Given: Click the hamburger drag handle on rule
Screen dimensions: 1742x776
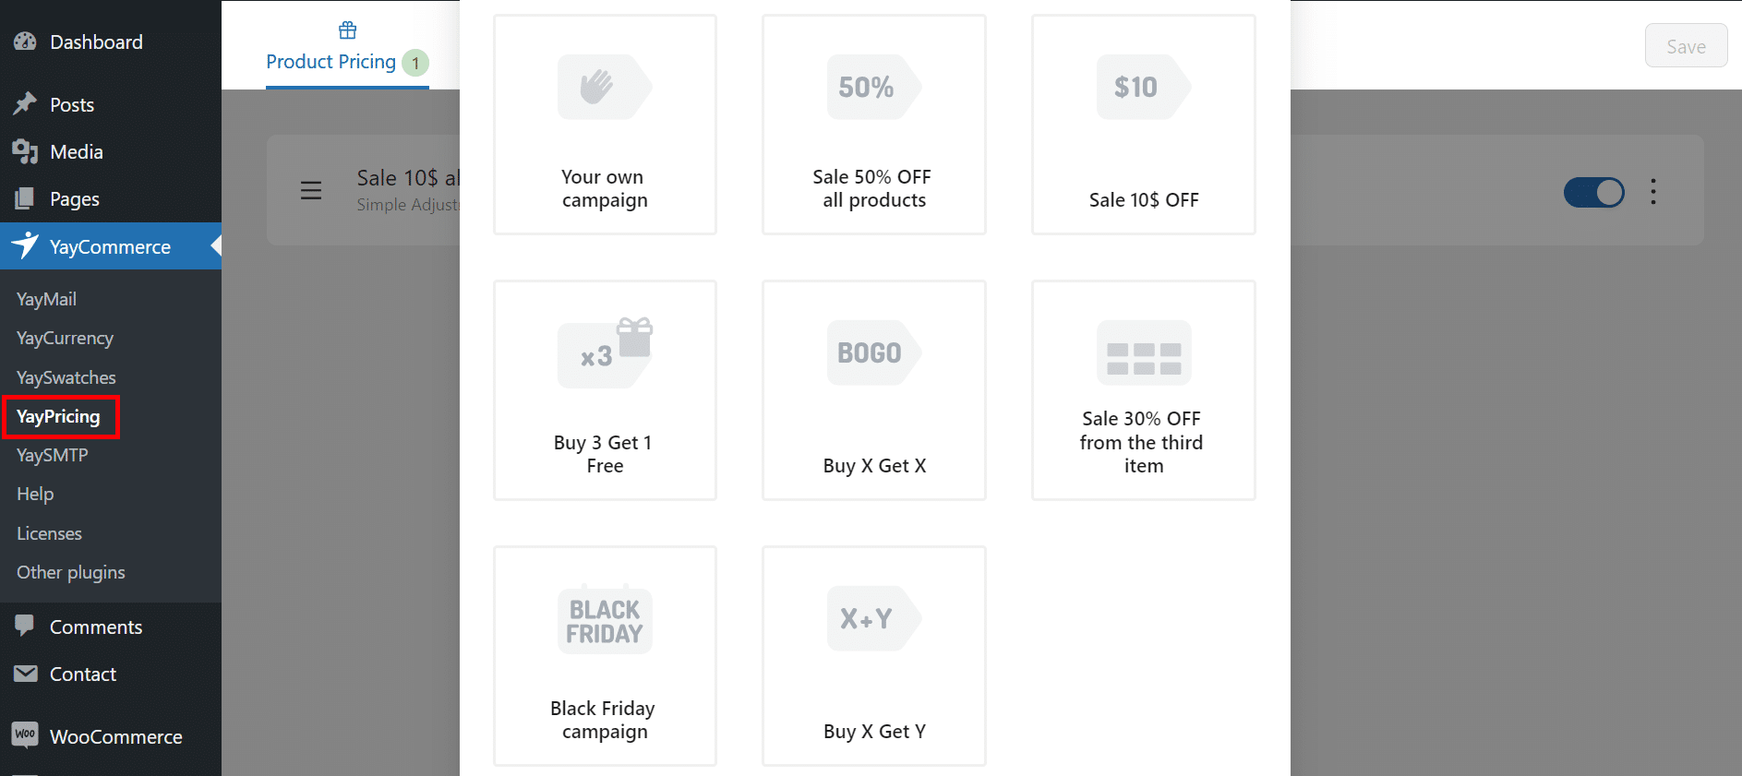Looking at the screenshot, I should point(311,191).
